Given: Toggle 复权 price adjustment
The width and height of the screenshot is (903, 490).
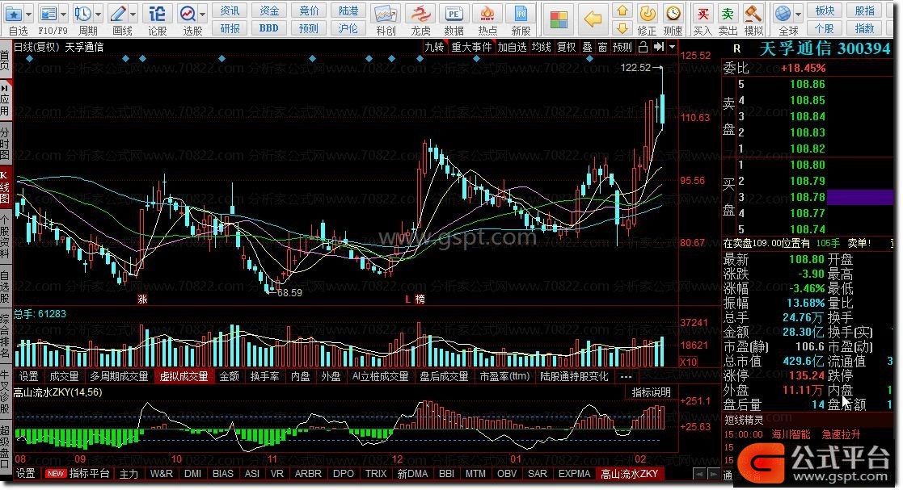Looking at the screenshot, I should point(566,47).
